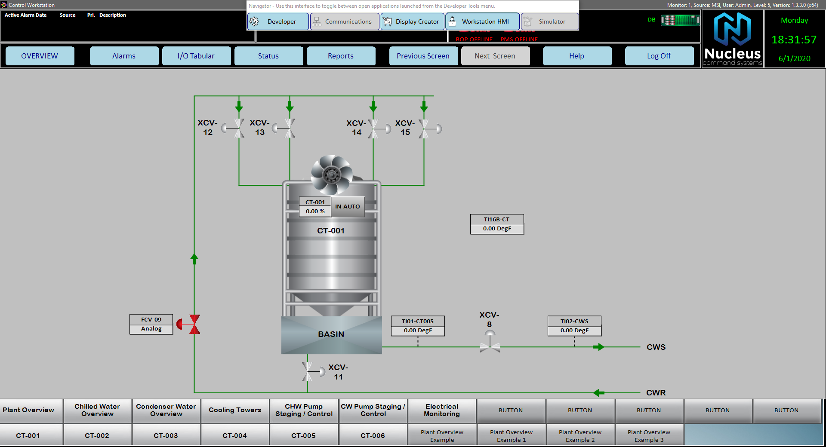Open the Display Creator application icon
The height and width of the screenshot is (447, 826).
click(387, 21)
